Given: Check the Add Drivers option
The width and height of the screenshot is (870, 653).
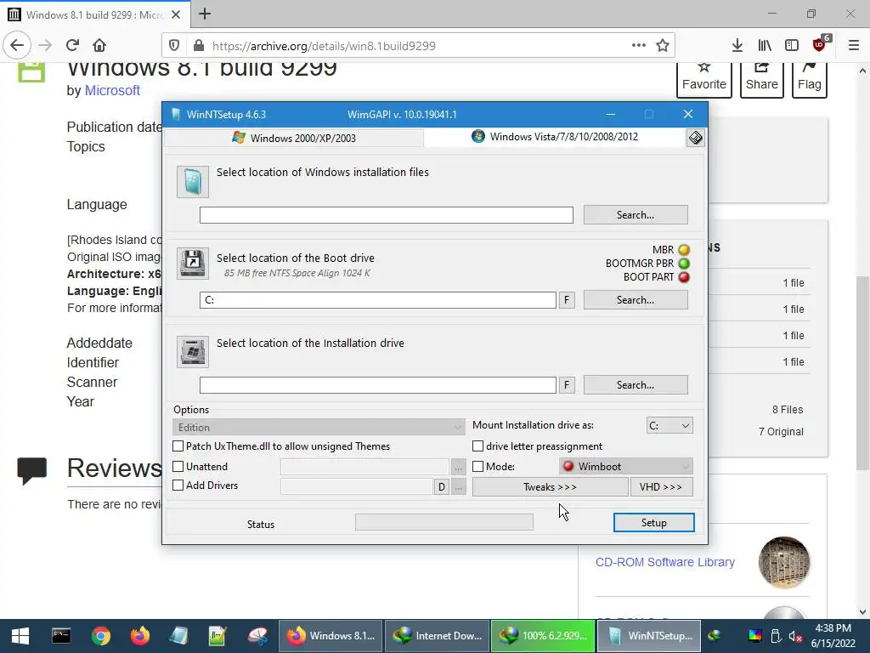Looking at the screenshot, I should click(x=178, y=485).
